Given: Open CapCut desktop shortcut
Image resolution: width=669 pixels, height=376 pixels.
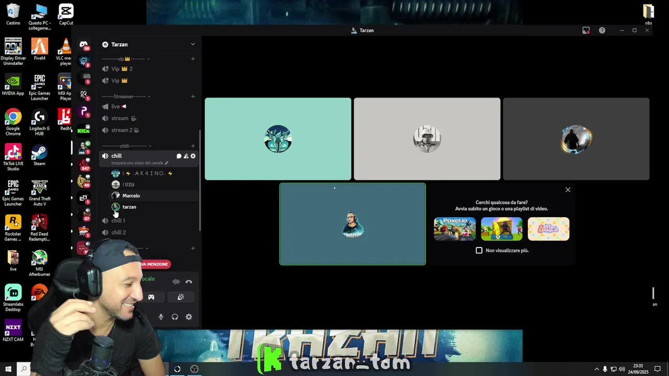Looking at the screenshot, I should point(66,14).
